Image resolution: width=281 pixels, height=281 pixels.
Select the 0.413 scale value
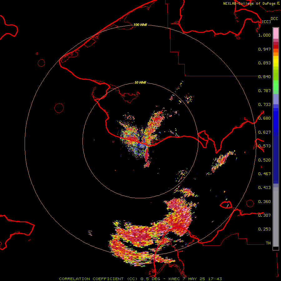(264, 188)
